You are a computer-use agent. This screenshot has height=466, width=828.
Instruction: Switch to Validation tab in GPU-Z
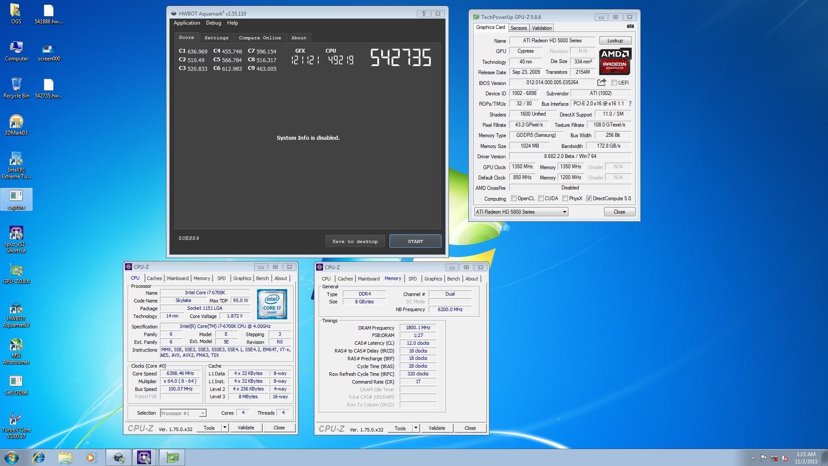click(542, 28)
